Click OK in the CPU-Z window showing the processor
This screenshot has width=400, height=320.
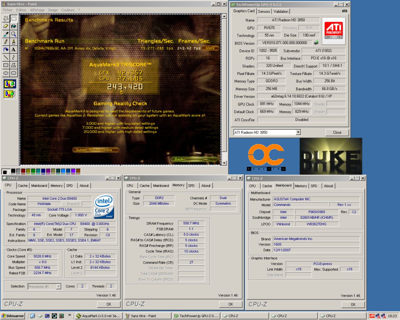click(109, 304)
